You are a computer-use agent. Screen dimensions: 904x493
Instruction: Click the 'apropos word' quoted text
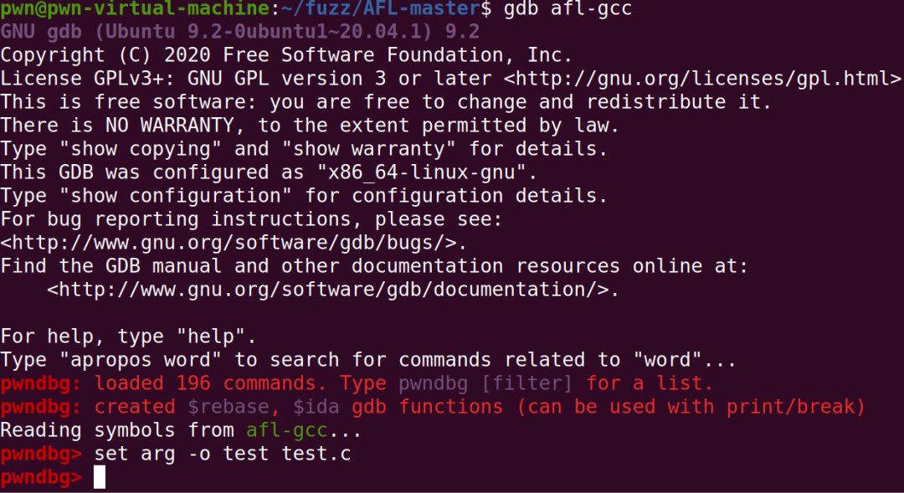click(x=141, y=360)
